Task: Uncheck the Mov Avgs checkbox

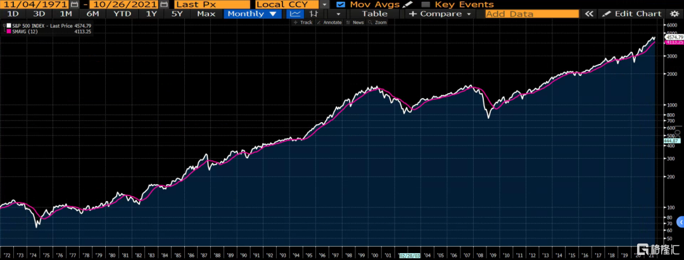Action: coord(341,4)
